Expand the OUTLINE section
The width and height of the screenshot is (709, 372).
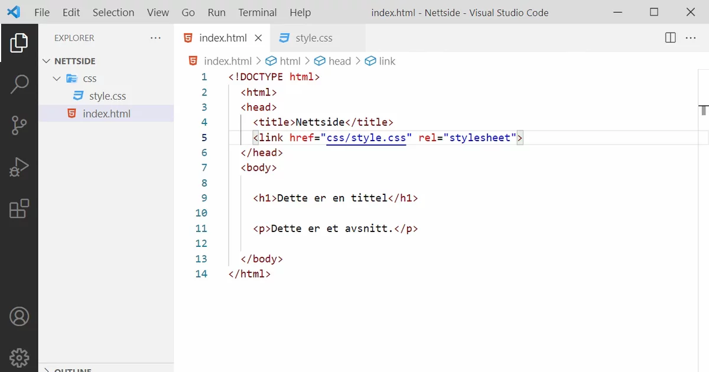pyautogui.click(x=47, y=370)
